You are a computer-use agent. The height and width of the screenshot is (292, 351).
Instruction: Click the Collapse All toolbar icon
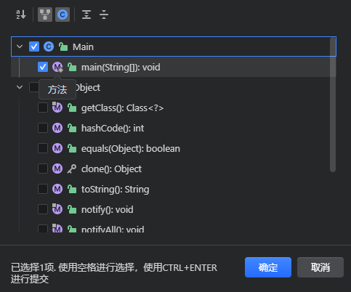104,15
